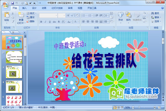Center align text
This screenshot has height=111, width=166.
click(88, 22)
